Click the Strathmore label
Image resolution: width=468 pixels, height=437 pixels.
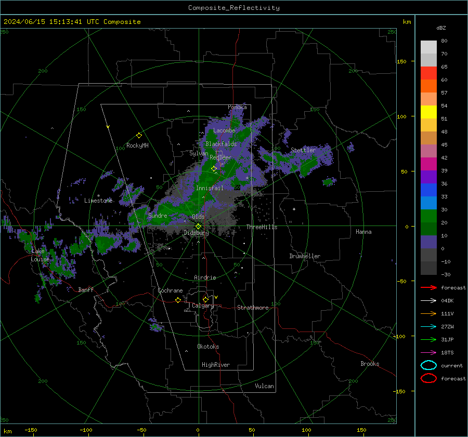253,308
